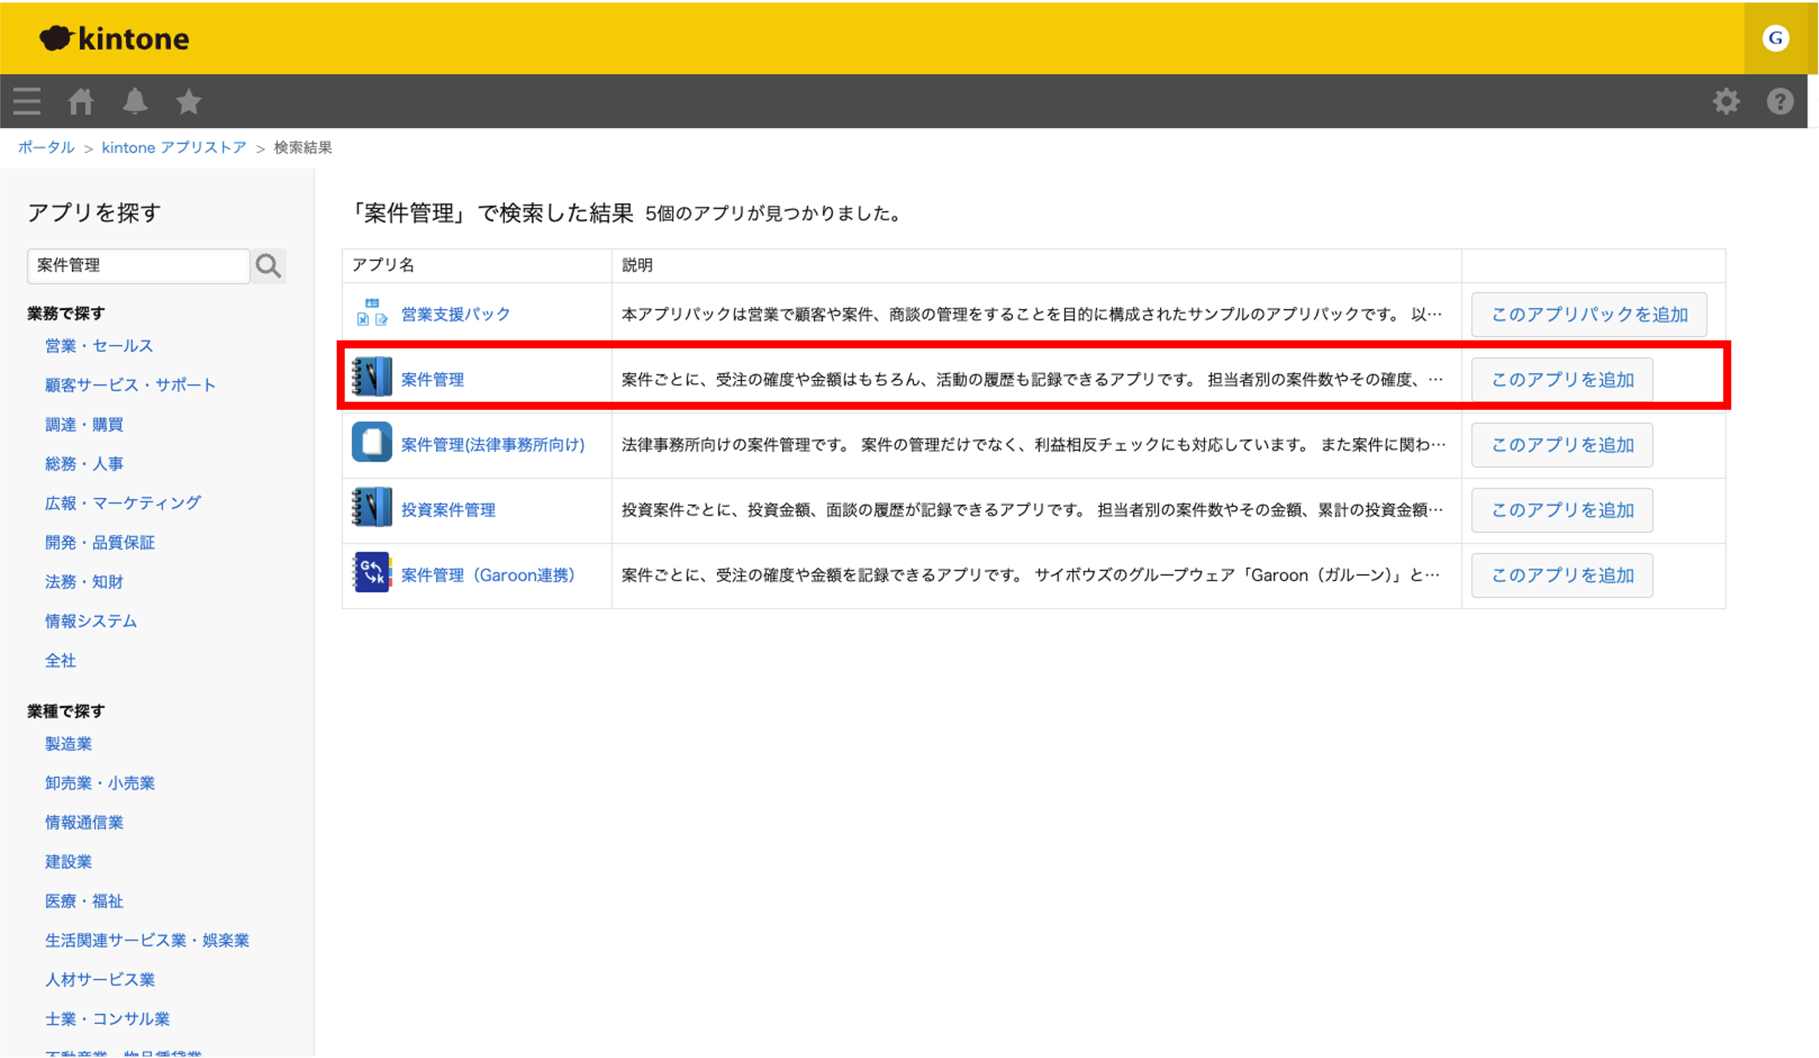Open the settings gear icon
1819x1058 pixels.
coord(1726,101)
